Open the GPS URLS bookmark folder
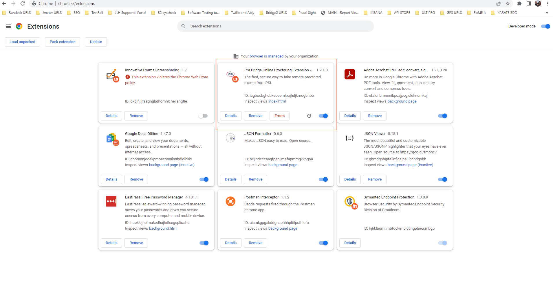Viewport: 553px width, 288px height. point(451,13)
